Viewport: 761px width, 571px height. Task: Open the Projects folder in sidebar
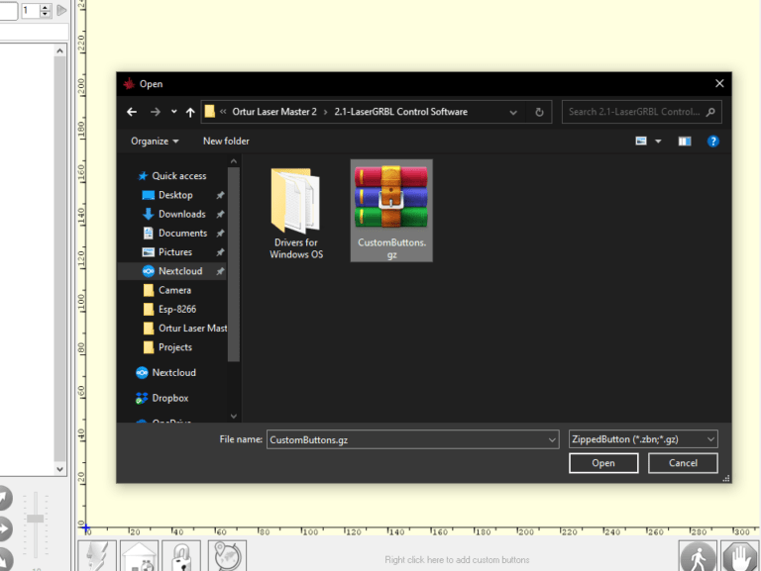[167, 347]
